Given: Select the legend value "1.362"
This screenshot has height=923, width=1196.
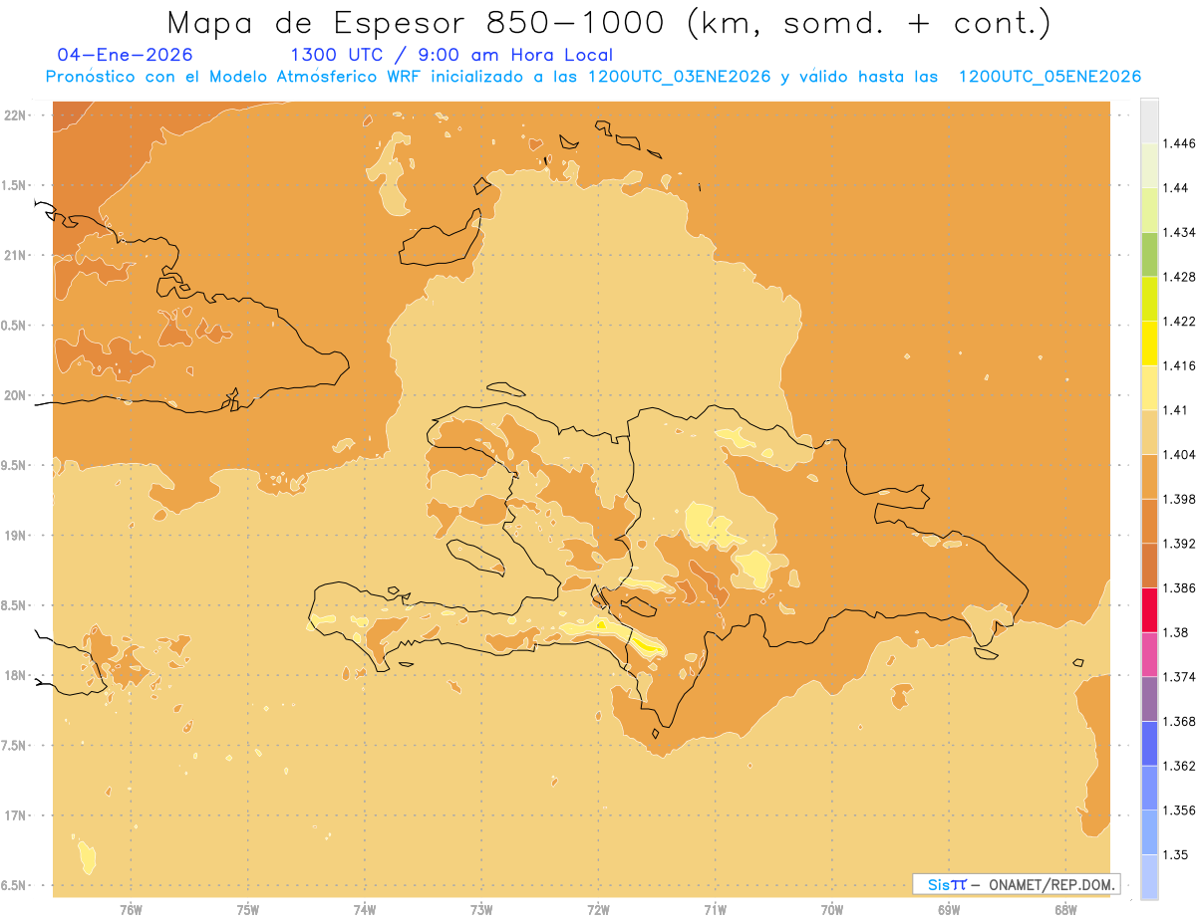Looking at the screenshot, I should (x=1178, y=766).
